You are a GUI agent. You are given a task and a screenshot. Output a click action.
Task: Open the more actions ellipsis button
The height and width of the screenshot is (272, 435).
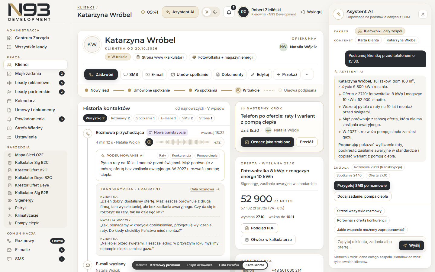point(308,74)
